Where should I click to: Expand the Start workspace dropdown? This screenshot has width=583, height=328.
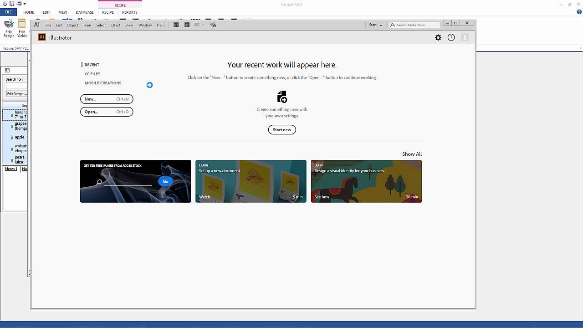pos(376,25)
